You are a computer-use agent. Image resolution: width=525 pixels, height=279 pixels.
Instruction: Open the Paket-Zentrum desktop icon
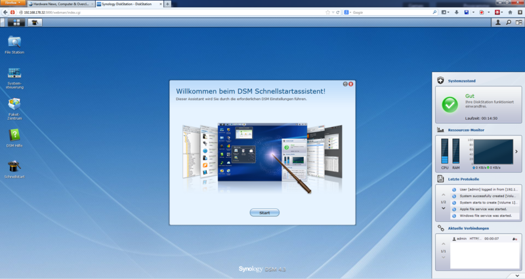pyautogui.click(x=14, y=109)
